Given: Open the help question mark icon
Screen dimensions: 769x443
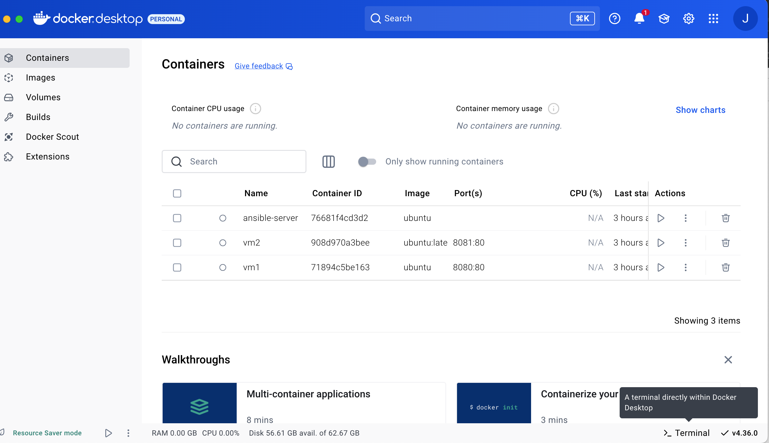Looking at the screenshot, I should (614, 19).
